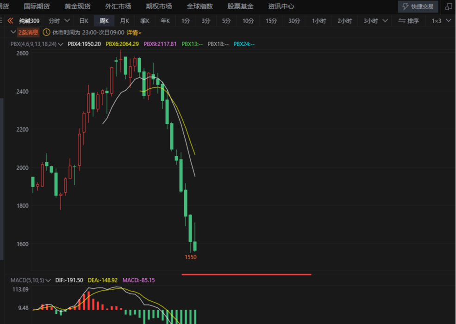Click the vertical scrollbar at left edge

(2, 178)
